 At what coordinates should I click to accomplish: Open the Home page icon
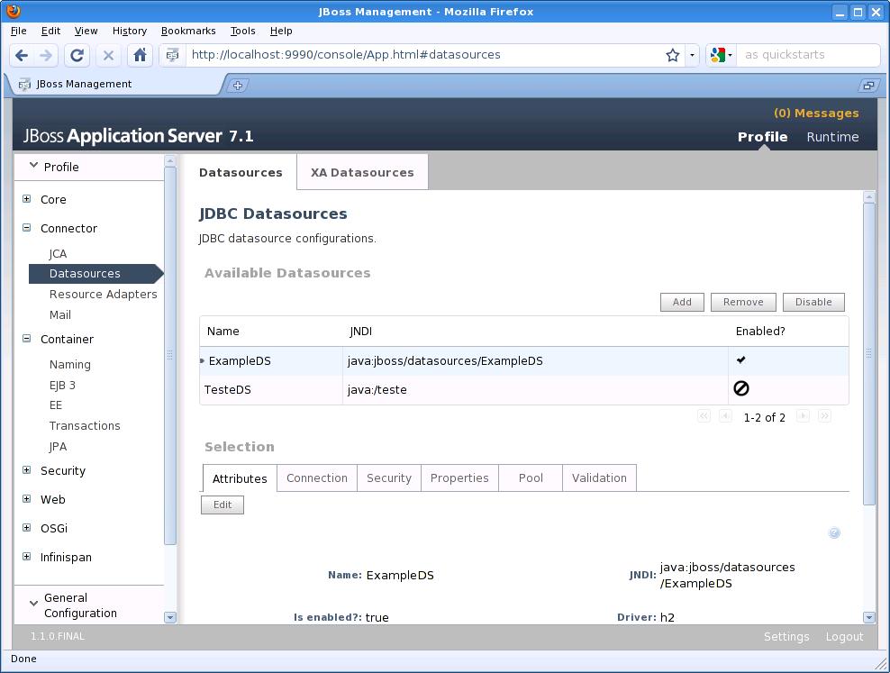(x=140, y=55)
